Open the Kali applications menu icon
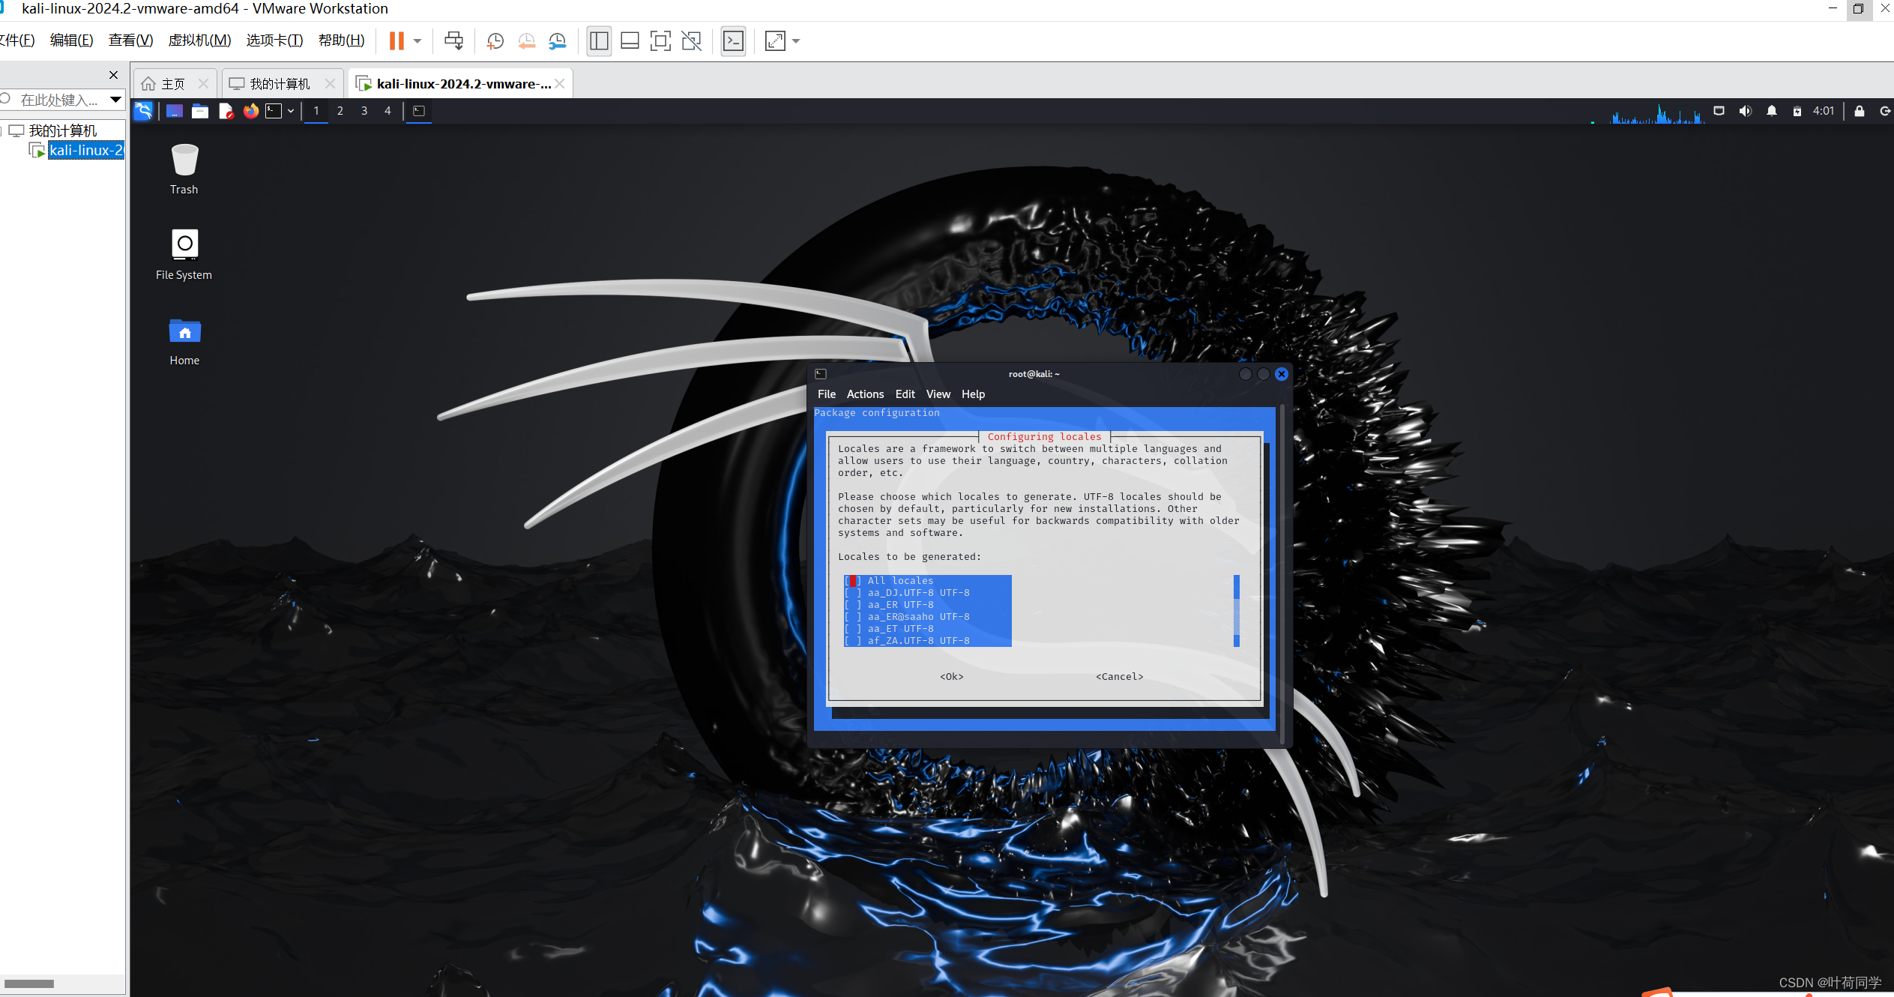Image resolution: width=1894 pixels, height=997 pixels. point(143,111)
